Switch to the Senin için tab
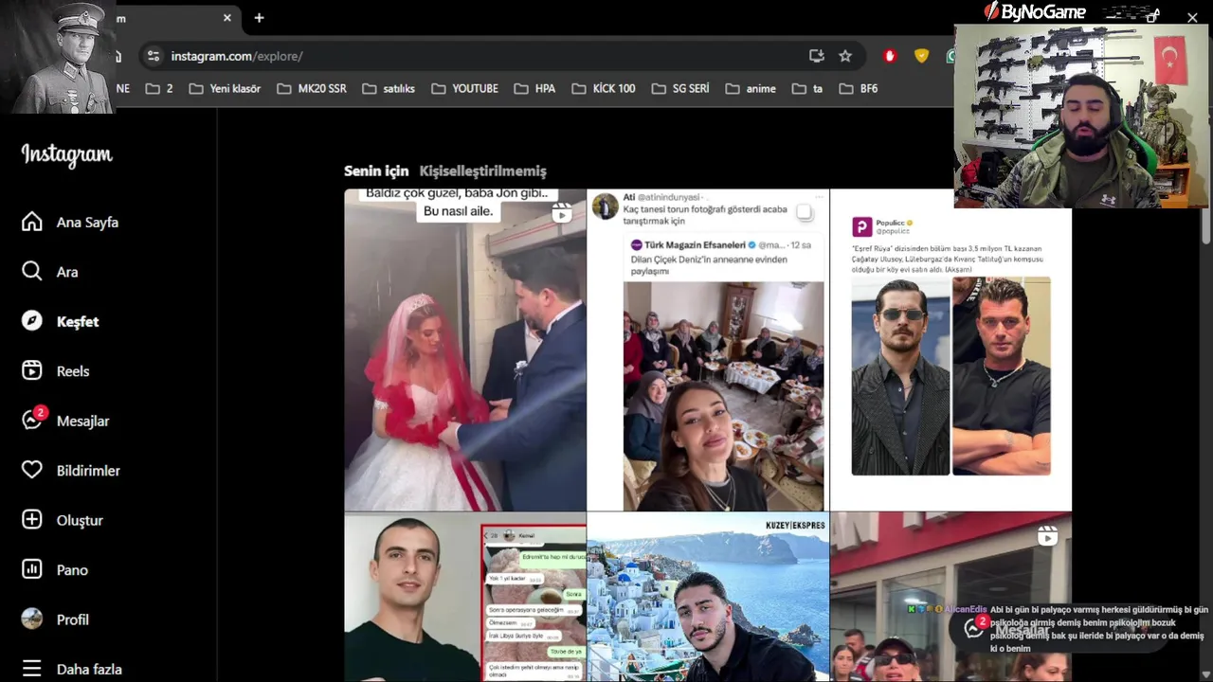Viewport: 1213px width, 682px height. coord(376,171)
